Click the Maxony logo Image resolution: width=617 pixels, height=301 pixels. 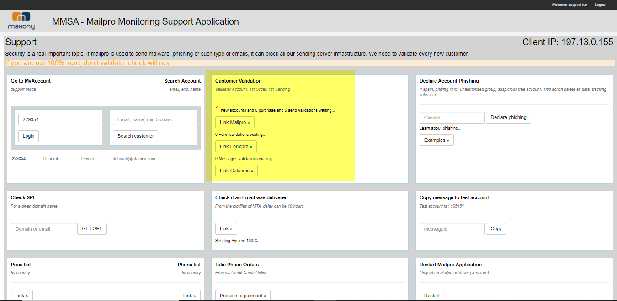pyautogui.click(x=21, y=21)
